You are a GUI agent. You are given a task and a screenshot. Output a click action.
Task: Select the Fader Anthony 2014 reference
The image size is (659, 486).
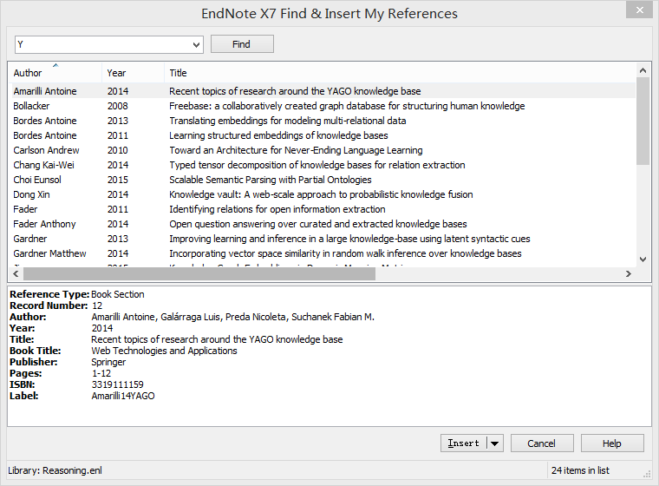coord(322,224)
